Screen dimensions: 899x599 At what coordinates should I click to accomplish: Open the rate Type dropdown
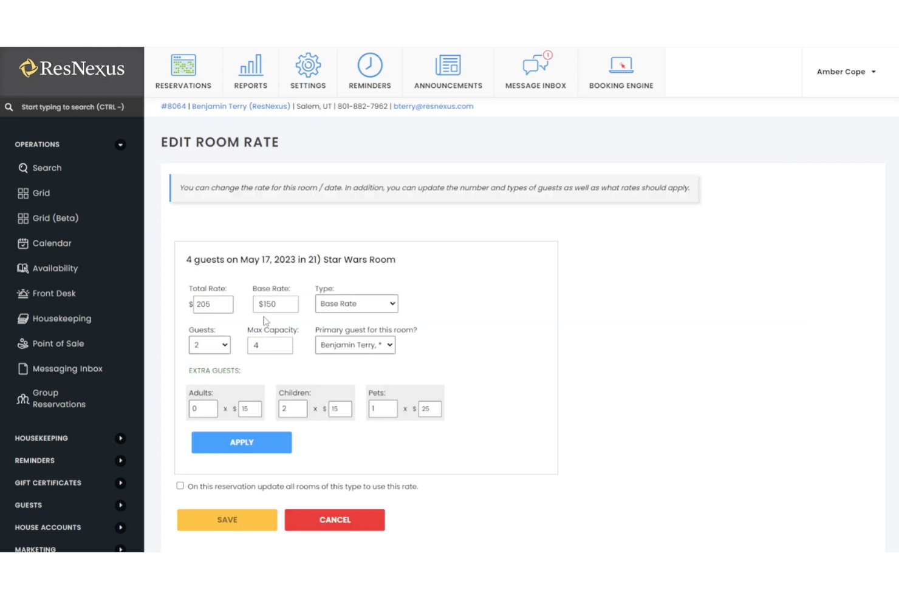356,303
